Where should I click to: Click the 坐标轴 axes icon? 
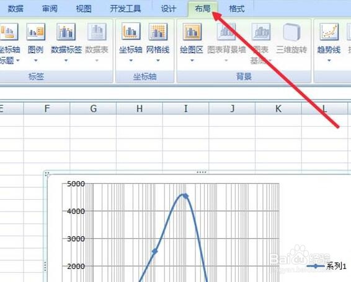pyautogui.click(x=131, y=32)
